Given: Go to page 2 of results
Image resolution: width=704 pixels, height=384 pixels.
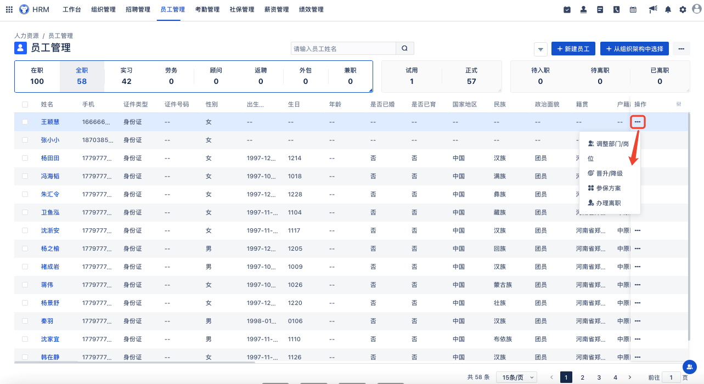Looking at the screenshot, I should (x=583, y=377).
